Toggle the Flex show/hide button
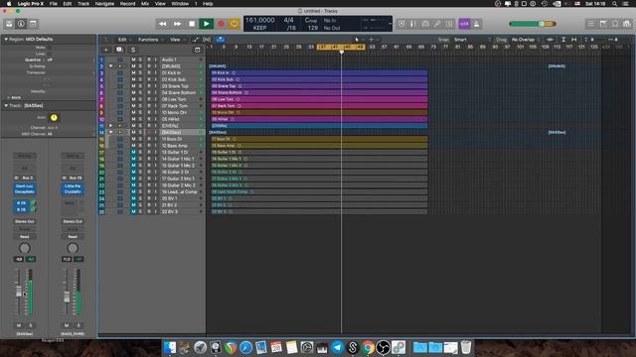The height and width of the screenshot is (357, 636). (x=207, y=40)
